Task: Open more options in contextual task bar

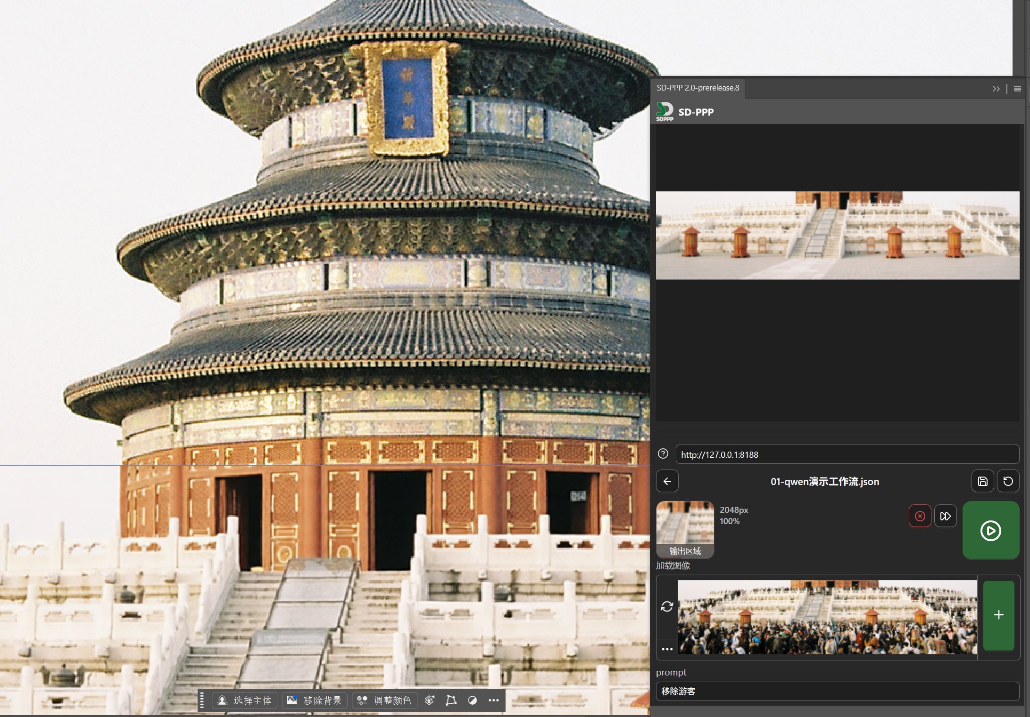Action: coord(493,701)
